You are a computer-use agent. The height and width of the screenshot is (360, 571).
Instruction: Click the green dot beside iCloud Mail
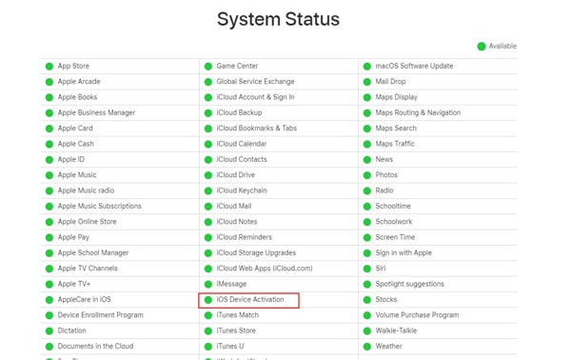point(208,207)
